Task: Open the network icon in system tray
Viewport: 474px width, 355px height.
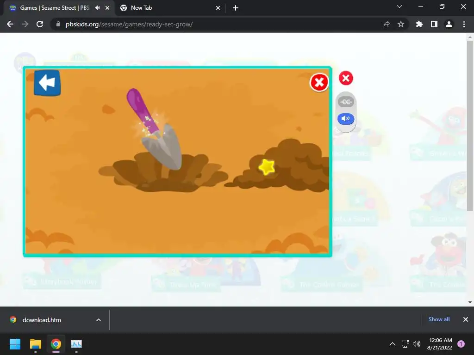Action: pos(405,344)
